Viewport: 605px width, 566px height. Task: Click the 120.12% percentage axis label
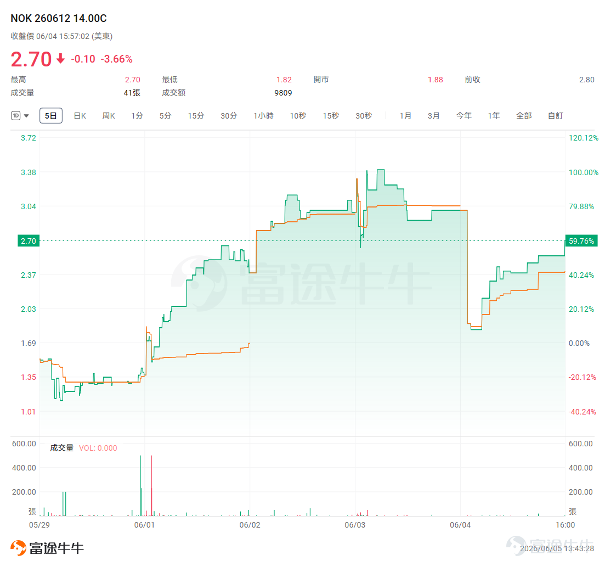(x=584, y=138)
